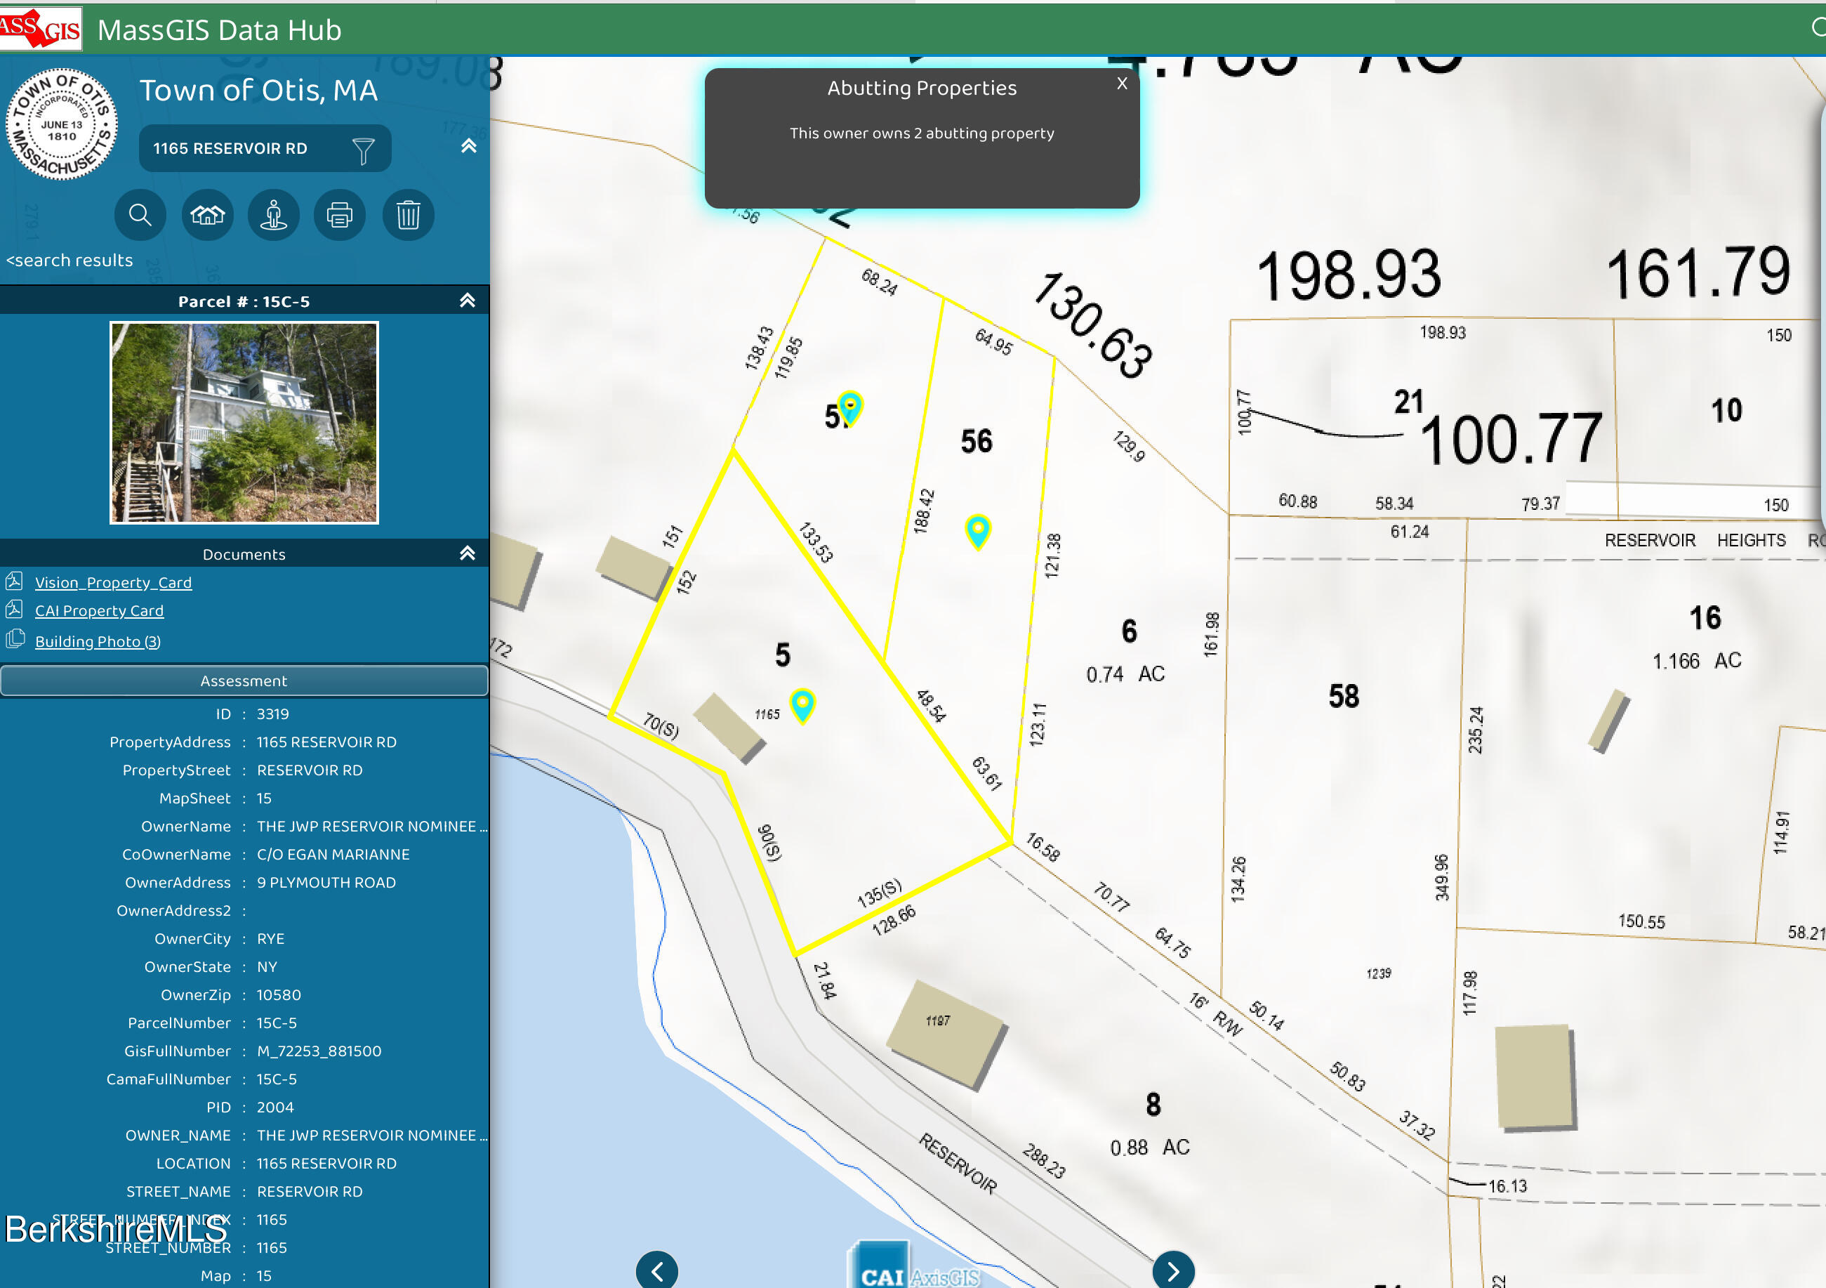
Task: Collapse the Documents section
Action: pyautogui.click(x=468, y=553)
